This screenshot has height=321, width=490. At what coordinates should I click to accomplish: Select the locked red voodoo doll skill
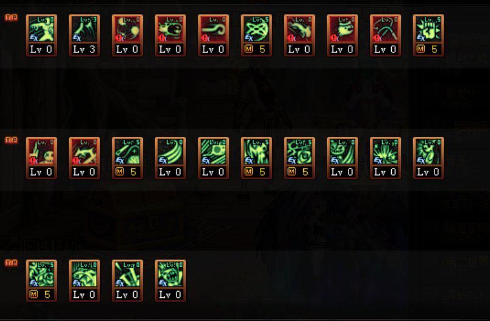(41, 158)
